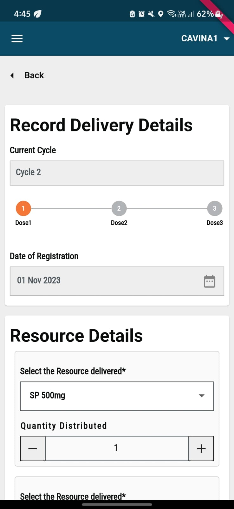Select Dose1 step circle
Image resolution: width=234 pixels, height=509 pixels.
(23, 208)
